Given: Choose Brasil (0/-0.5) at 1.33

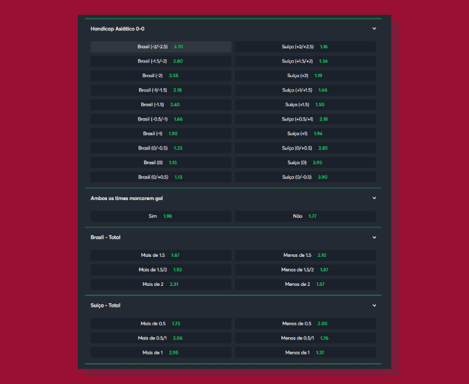Looking at the screenshot, I should point(161,148).
